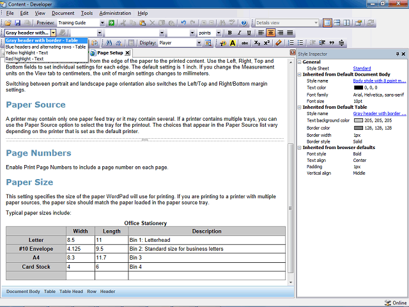Click the green Go arrow next to Preview
This screenshot has width=409, height=307.
[111, 23]
